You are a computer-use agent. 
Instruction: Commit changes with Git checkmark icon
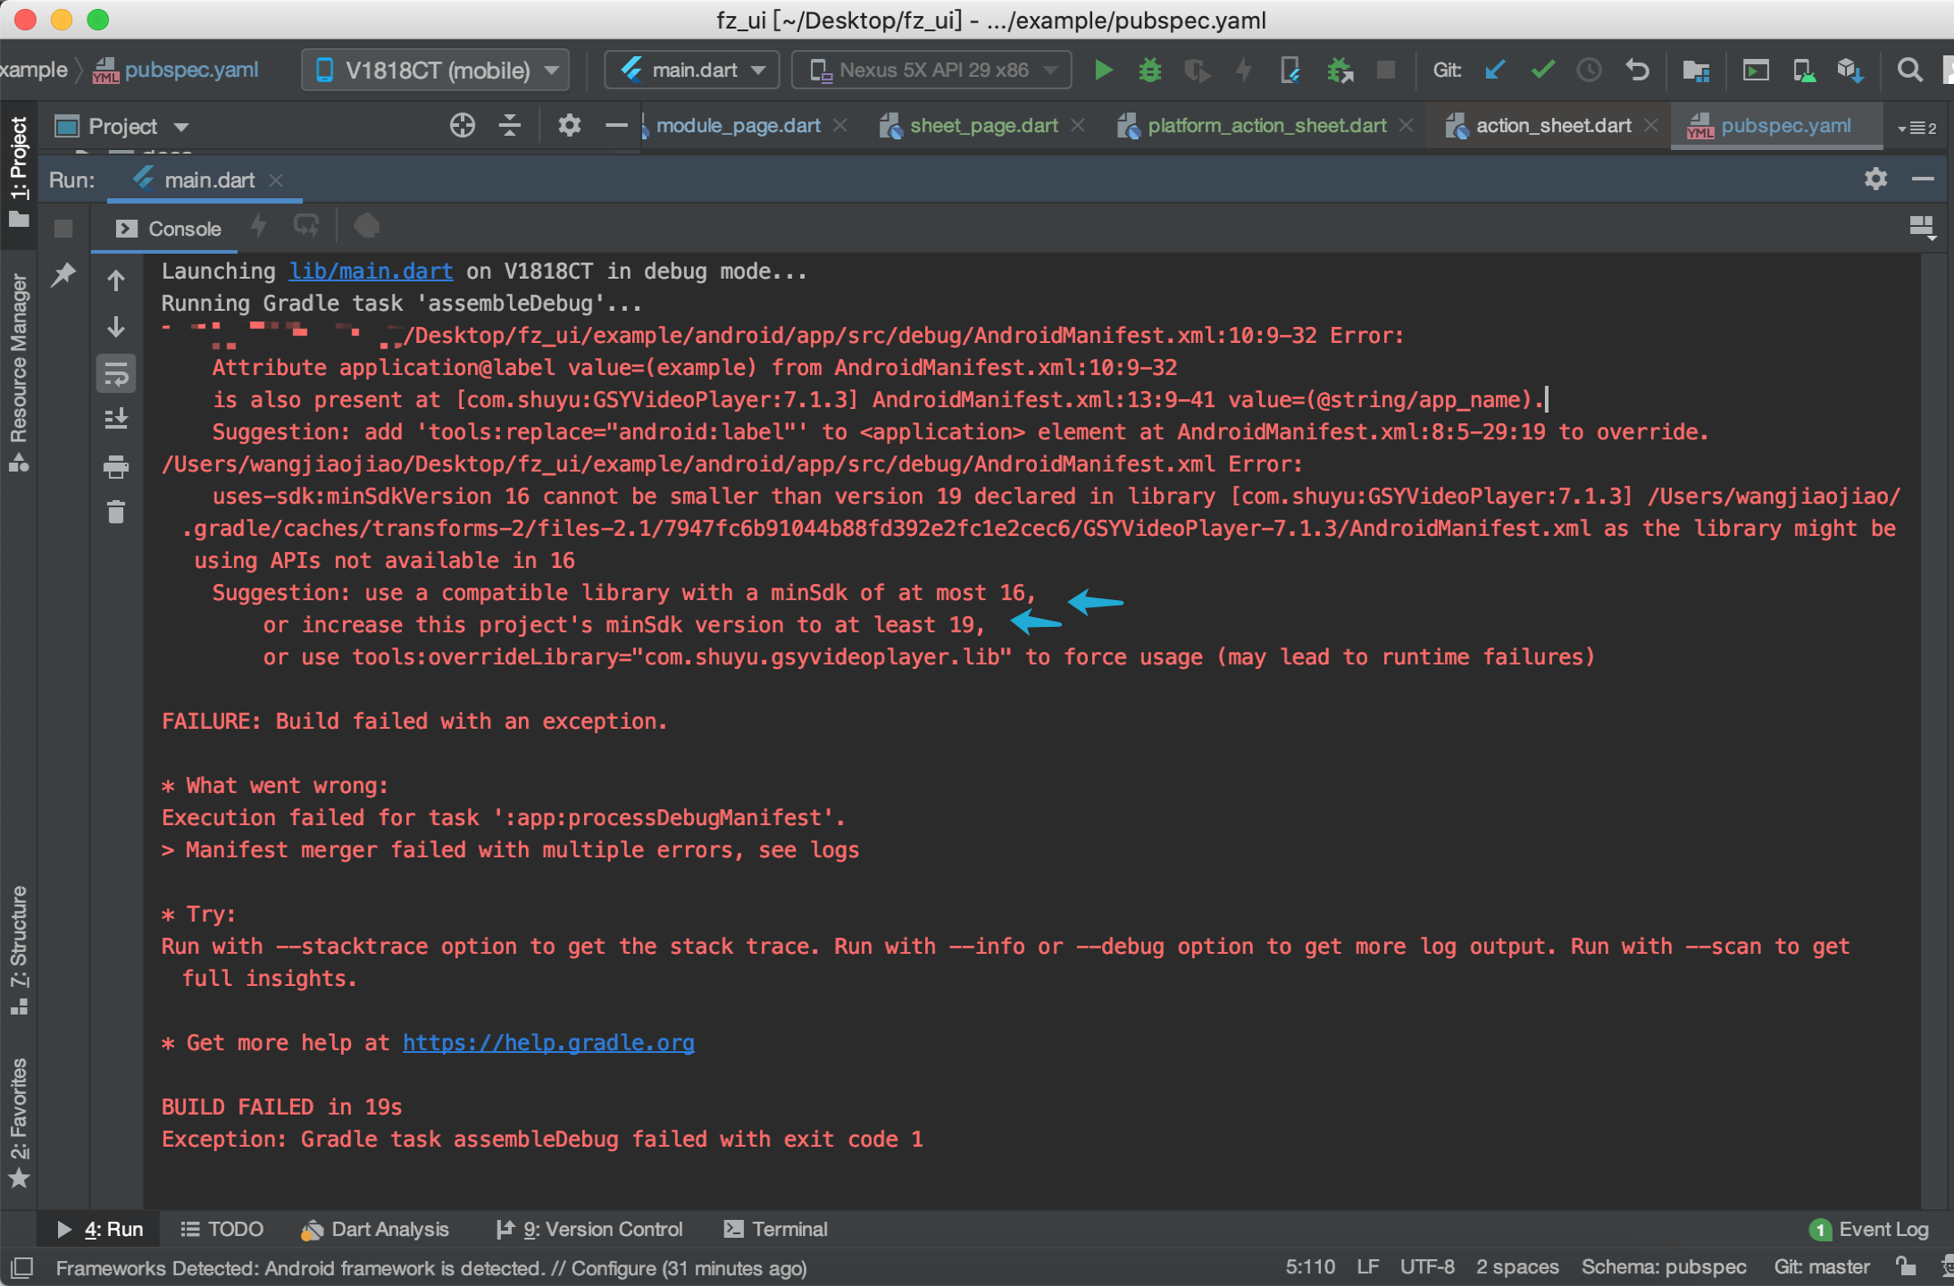1542,70
